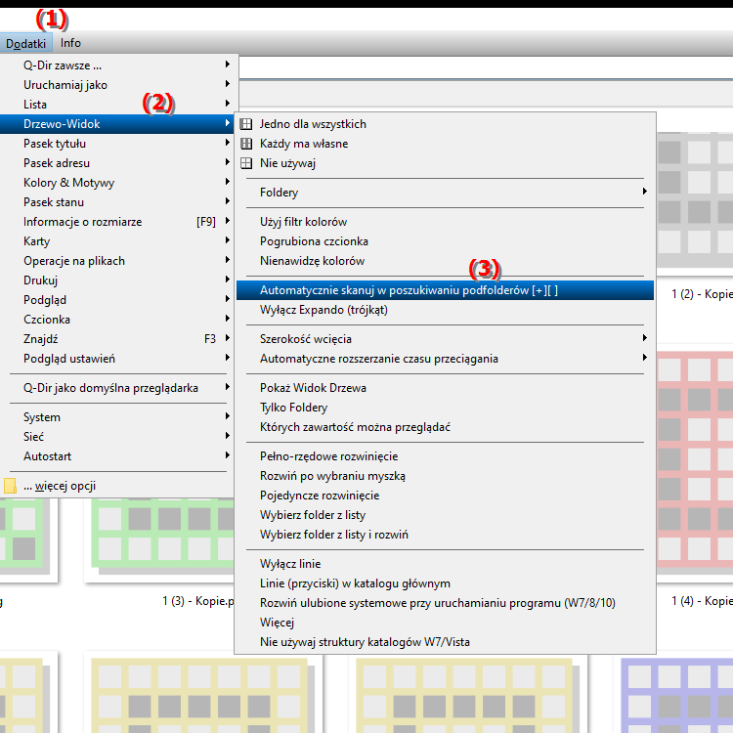Viewport: 733px width, 733px height.
Task: Open Operacje na plikach submenu
Action: tap(117, 261)
